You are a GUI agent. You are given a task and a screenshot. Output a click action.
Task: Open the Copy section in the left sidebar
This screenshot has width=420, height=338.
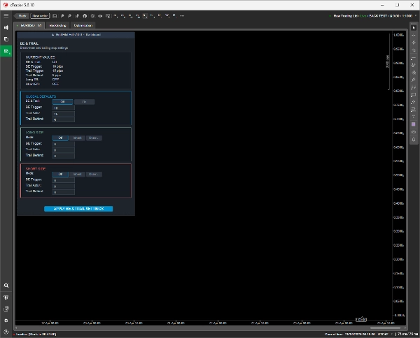pos(6,39)
